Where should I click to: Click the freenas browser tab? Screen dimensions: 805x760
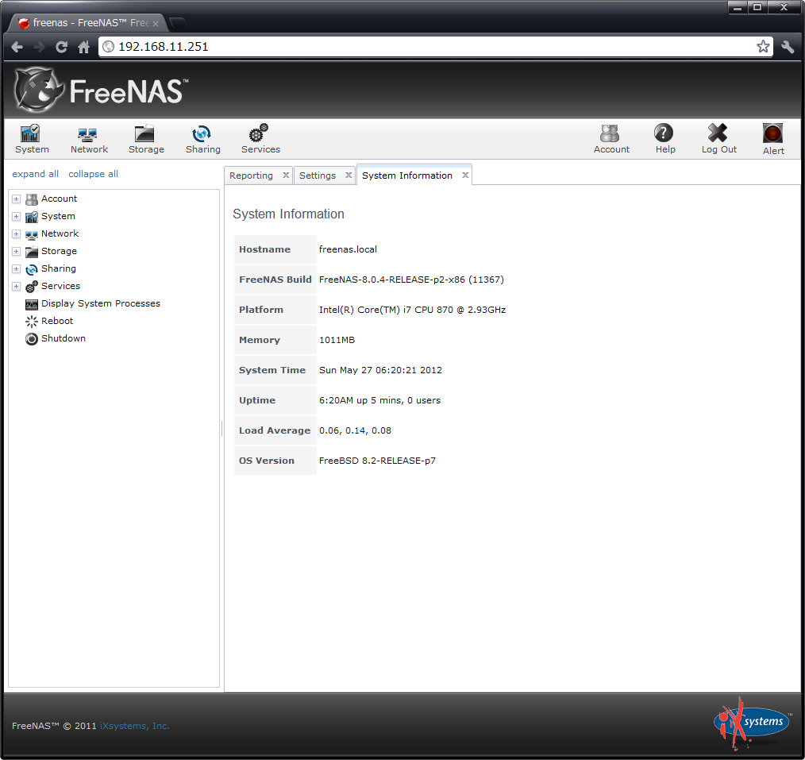pos(87,23)
